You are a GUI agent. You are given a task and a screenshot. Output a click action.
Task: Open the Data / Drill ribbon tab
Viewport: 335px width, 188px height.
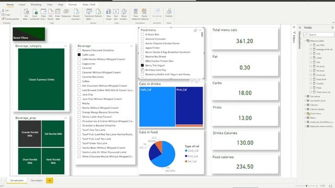[89, 5]
